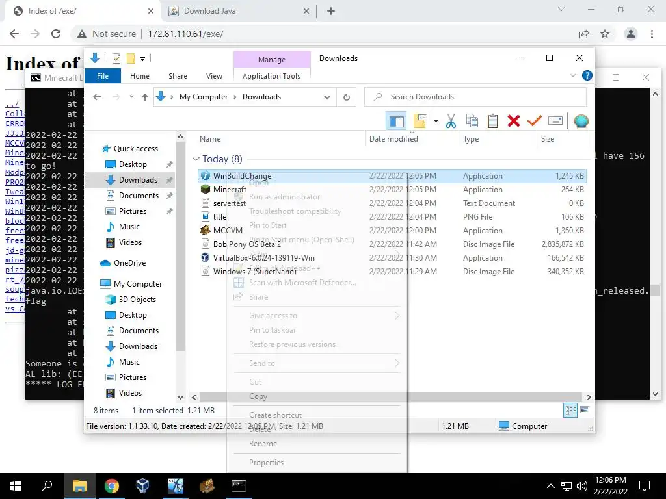Toggle the navigation pane toolbar button
Image resolution: width=666 pixels, height=499 pixels.
(x=396, y=122)
